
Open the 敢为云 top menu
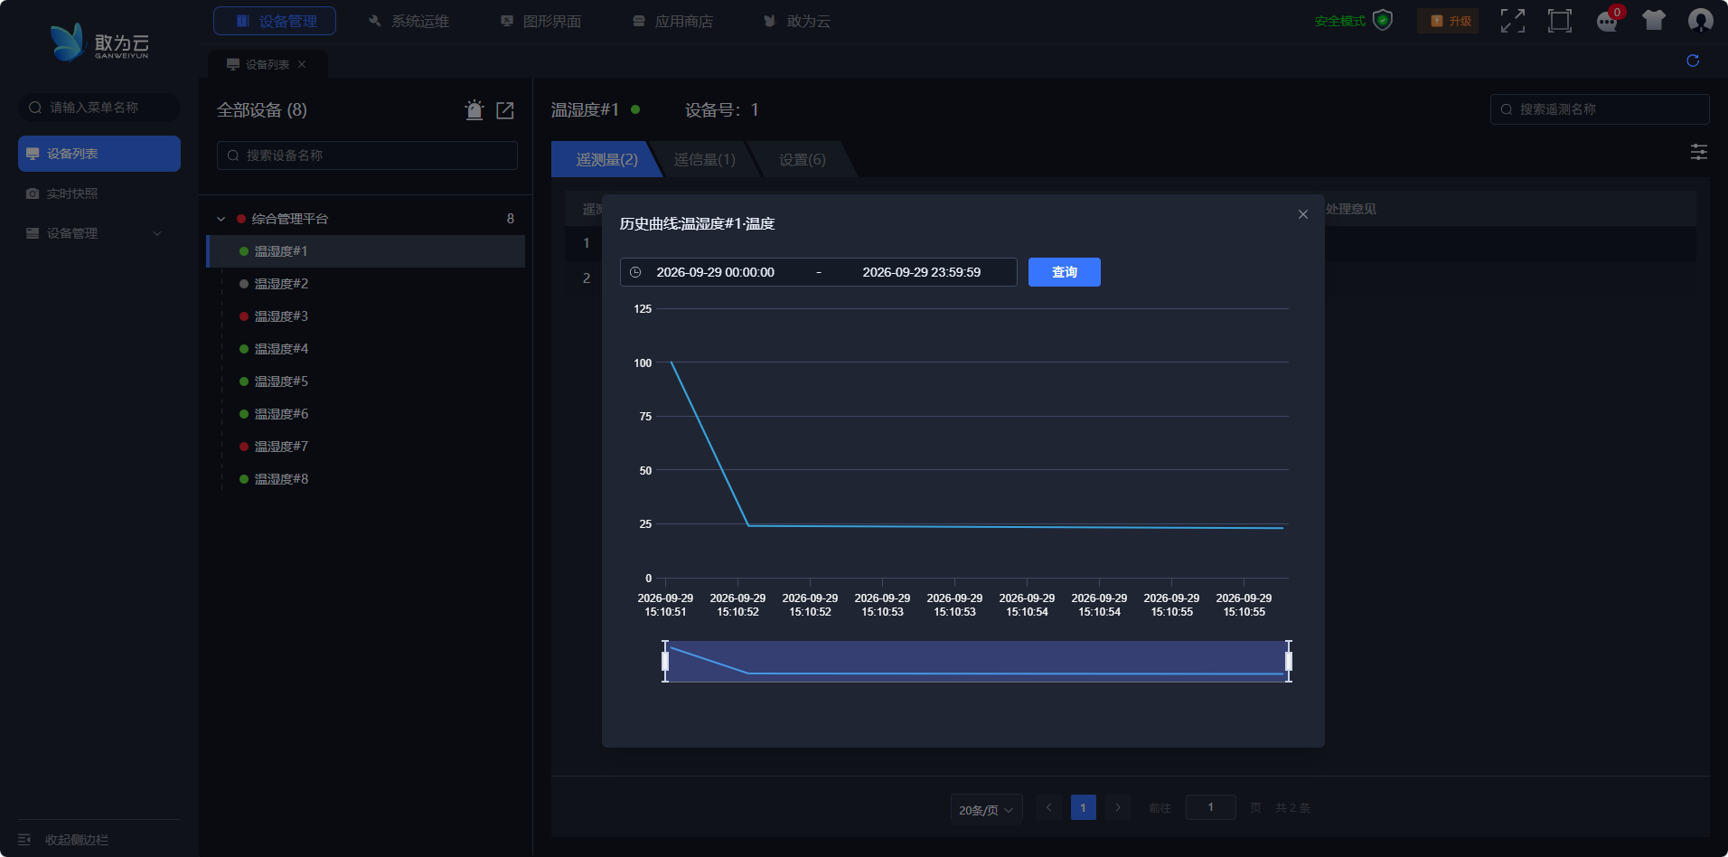click(796, 21)
